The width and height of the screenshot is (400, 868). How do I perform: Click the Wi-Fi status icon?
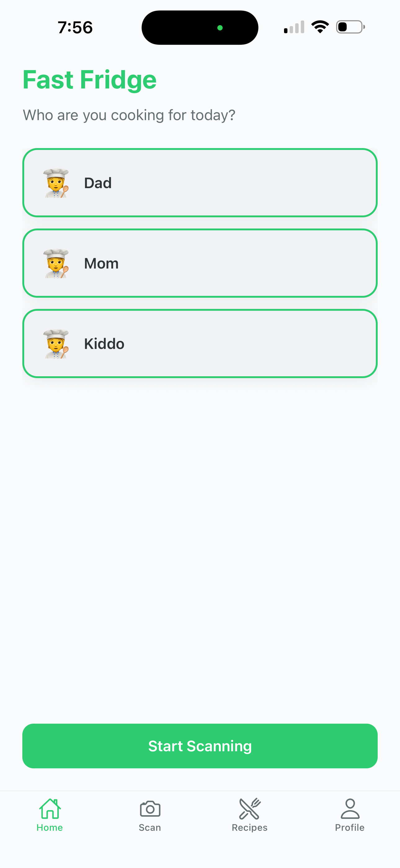pyautogui.click(x=320, y=27)
